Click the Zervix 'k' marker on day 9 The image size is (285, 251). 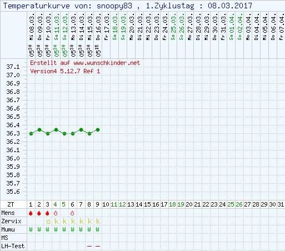pos(98,221)
